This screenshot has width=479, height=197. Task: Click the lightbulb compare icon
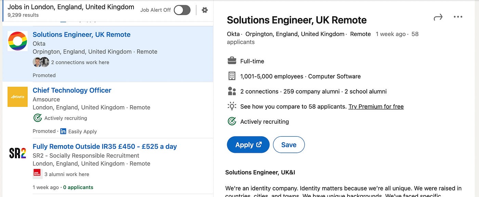pos(232,106)
